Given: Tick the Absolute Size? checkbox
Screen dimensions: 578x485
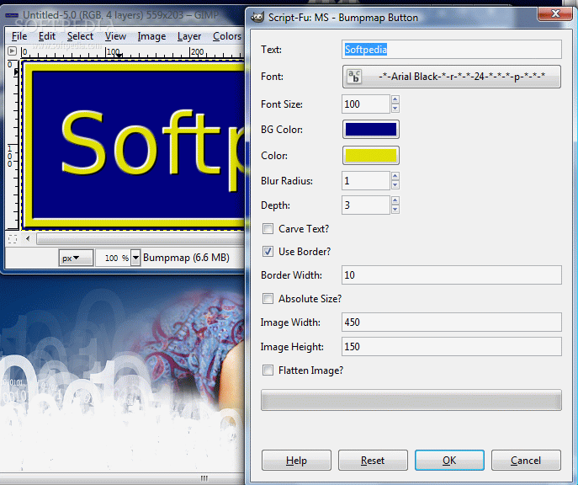Looking at the screenshot, I should pos(268,298).
